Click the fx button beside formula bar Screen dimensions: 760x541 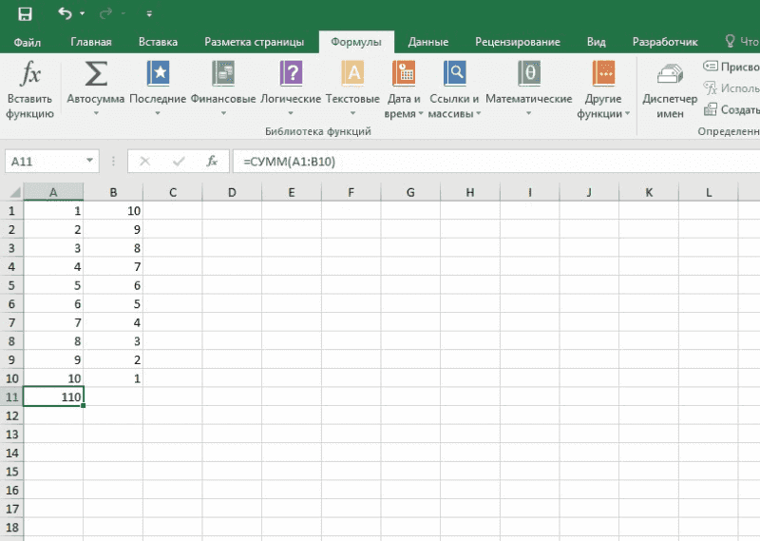point(213,162)
